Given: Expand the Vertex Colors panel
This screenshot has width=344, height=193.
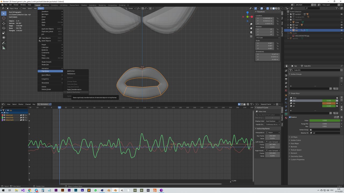Looking at the screenshot, I should tap(296, 140).
